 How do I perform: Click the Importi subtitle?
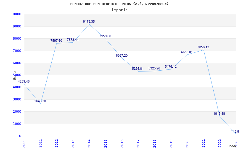click(119, 10)
